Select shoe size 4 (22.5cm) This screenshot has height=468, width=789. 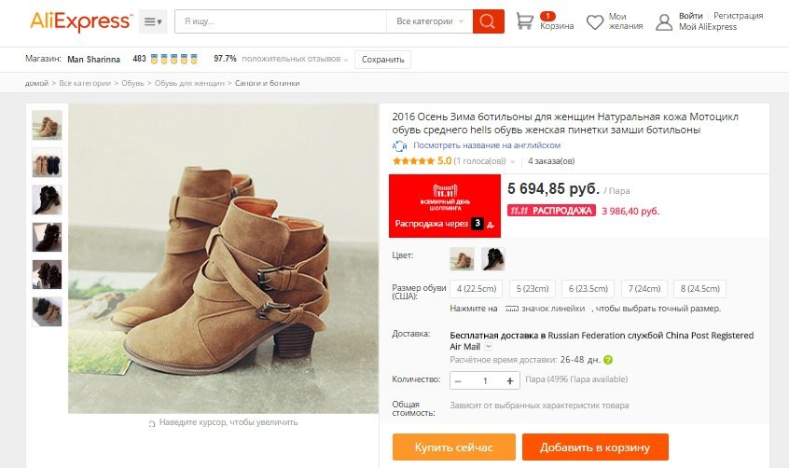tap(477, 289)
